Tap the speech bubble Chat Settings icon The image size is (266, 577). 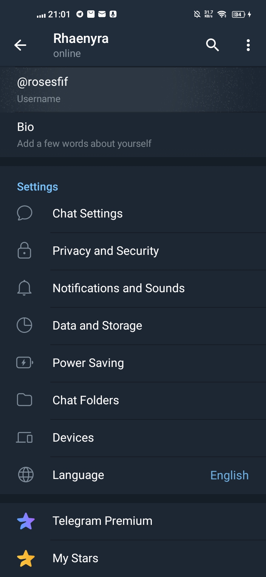[25, 213]
